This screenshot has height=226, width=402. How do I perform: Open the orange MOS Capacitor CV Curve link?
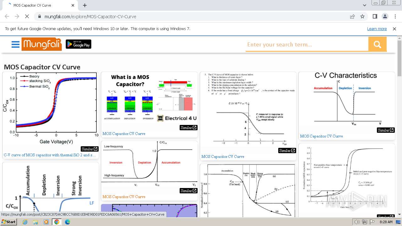[124, 197]
